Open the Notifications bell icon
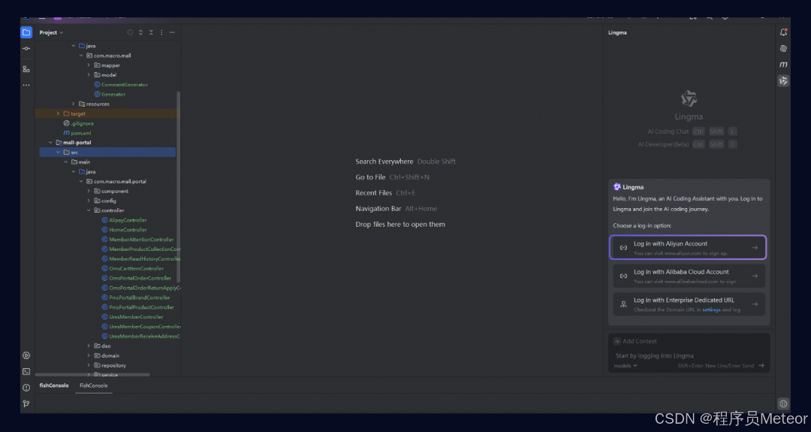 coord(783,32)
